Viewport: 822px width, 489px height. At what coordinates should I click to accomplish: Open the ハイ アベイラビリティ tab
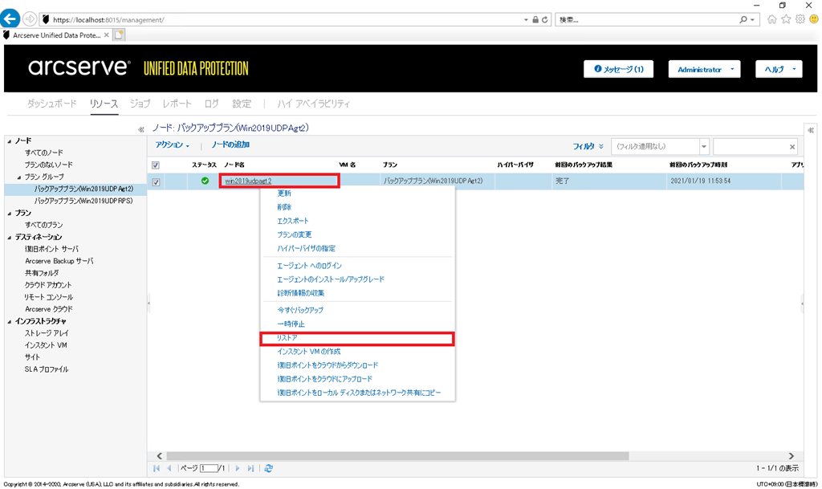click(x=314, y=104)
